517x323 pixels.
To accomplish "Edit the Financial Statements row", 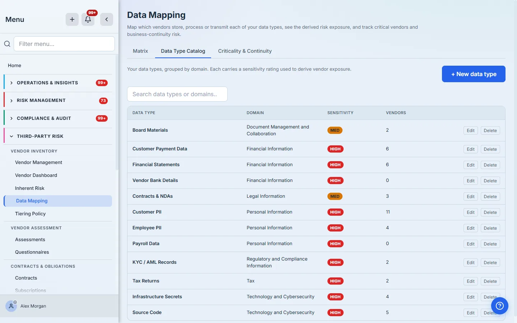I will pyautogui.click(x=471, y=165).
